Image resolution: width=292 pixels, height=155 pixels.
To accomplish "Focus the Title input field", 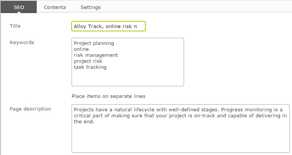I will pyautogui.click(x=108, y=27).
